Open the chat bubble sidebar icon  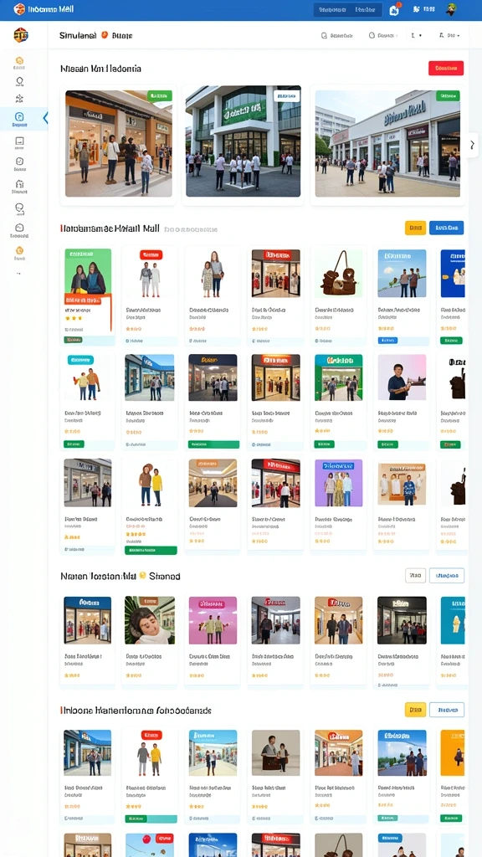(x=20, y=208)
